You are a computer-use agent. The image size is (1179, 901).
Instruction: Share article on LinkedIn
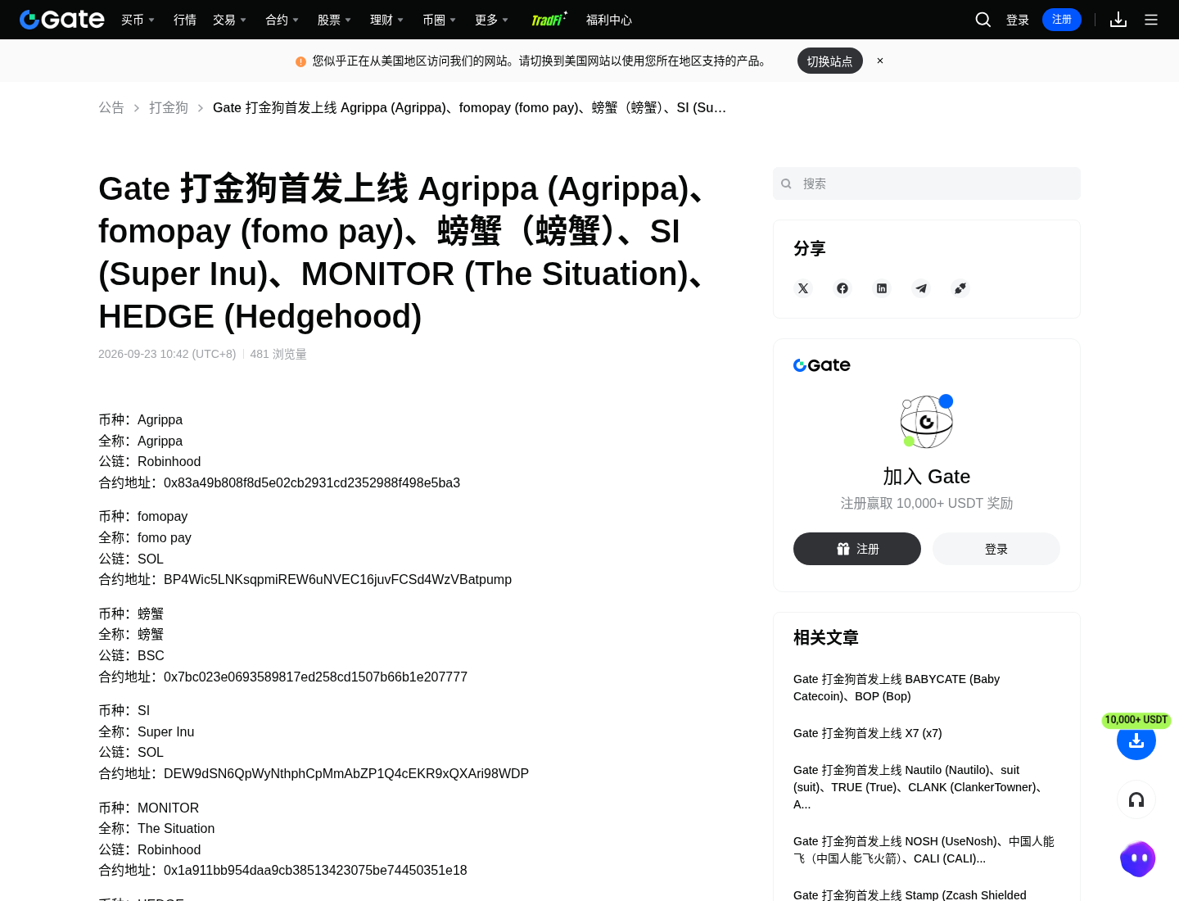point(882,288)
